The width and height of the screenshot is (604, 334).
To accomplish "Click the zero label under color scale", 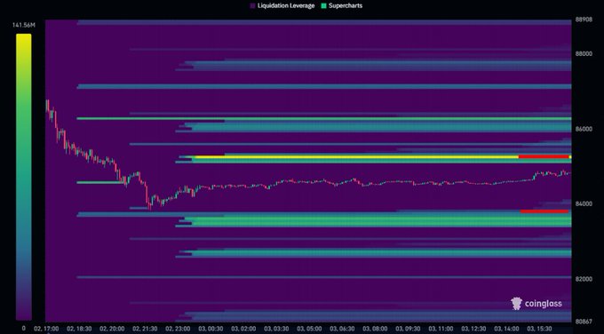I will [x=23, y=329].
